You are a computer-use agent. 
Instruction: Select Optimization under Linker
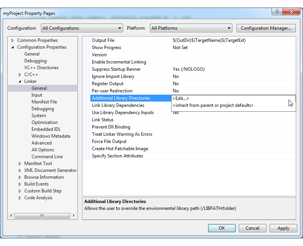coord(44,122)
